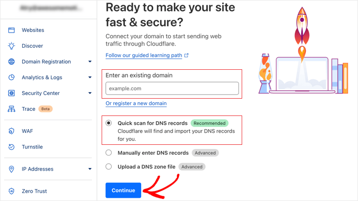Go to Trace in the sidebar
The height and width of the screenshot is (201, 358).
[28, 109]
